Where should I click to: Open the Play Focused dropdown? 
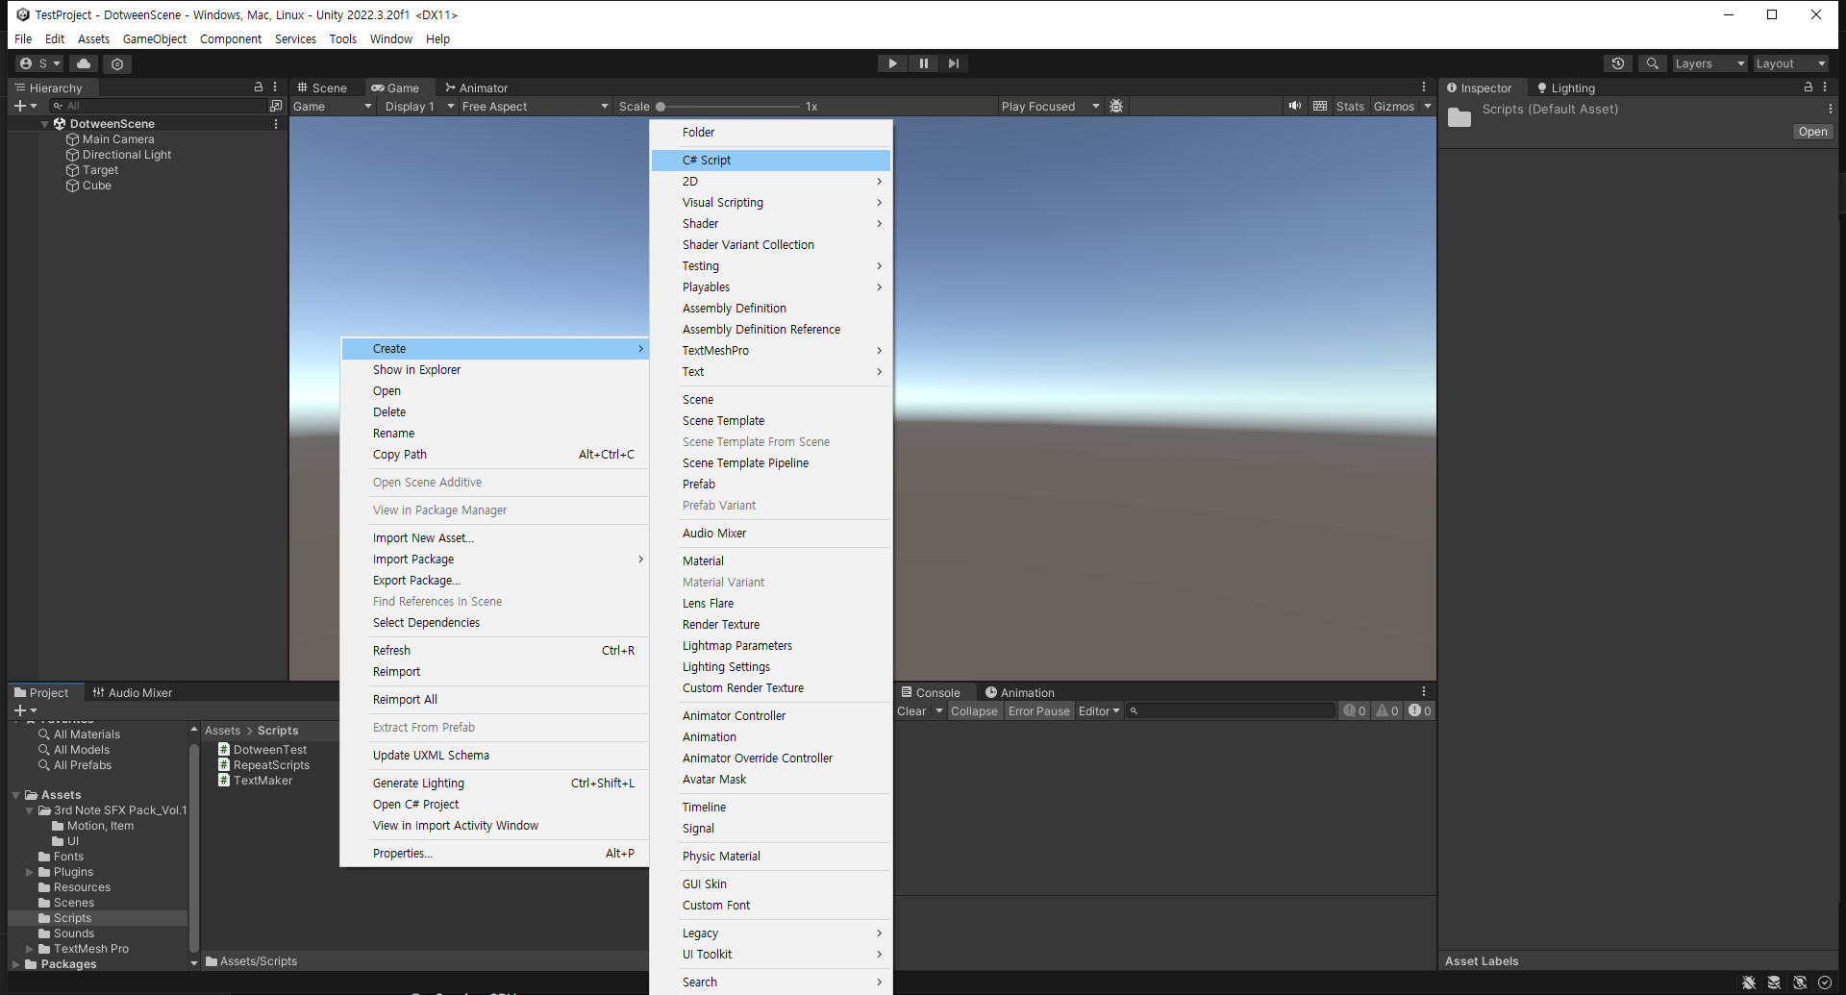tap(1049, 107)
